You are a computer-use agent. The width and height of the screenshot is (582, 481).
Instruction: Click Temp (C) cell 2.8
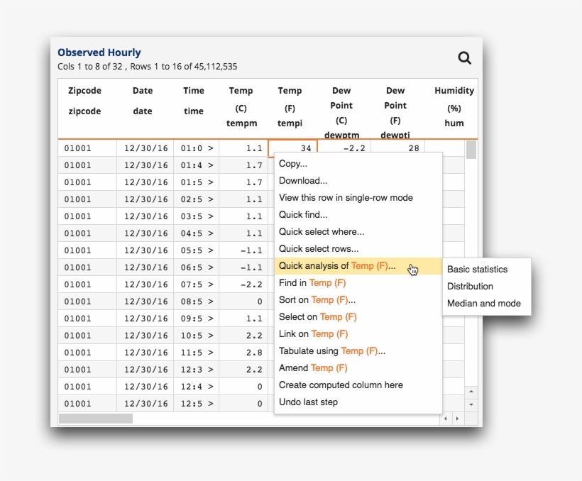[x=243, y=353]
